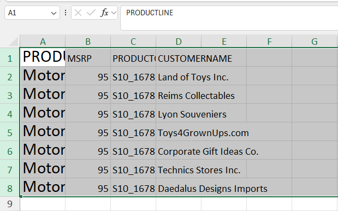Select column B header
The height and width of the screenshot is (211, 338).
click(88, 42)
